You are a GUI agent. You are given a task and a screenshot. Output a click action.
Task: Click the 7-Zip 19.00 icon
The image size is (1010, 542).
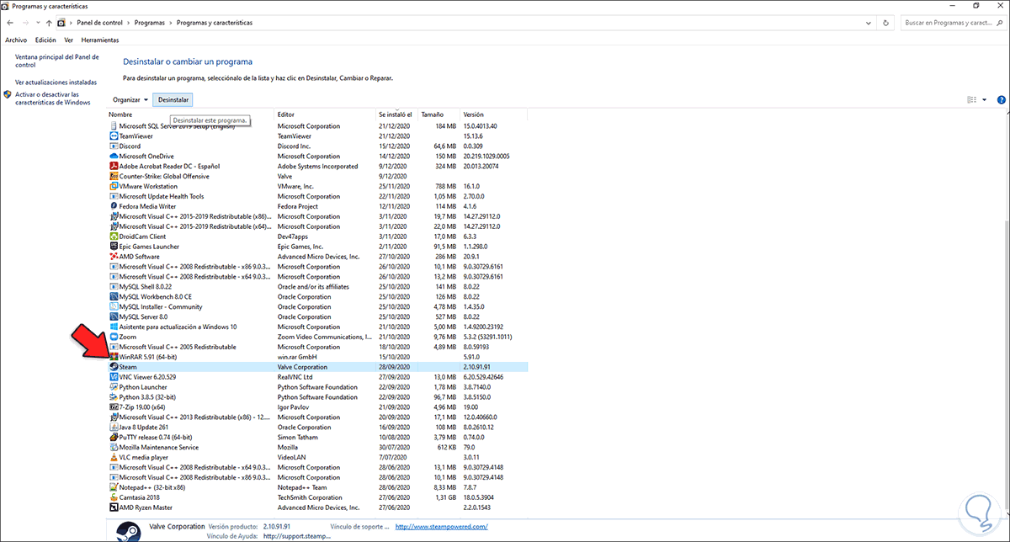tap(114, 407)
